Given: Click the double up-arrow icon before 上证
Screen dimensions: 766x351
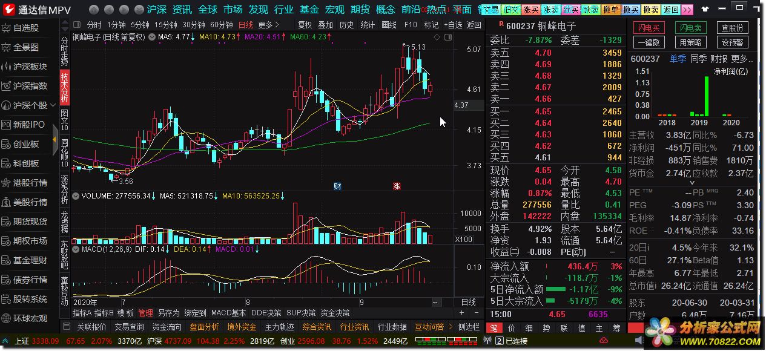Looking at the screenshot, I should point(6,341).
